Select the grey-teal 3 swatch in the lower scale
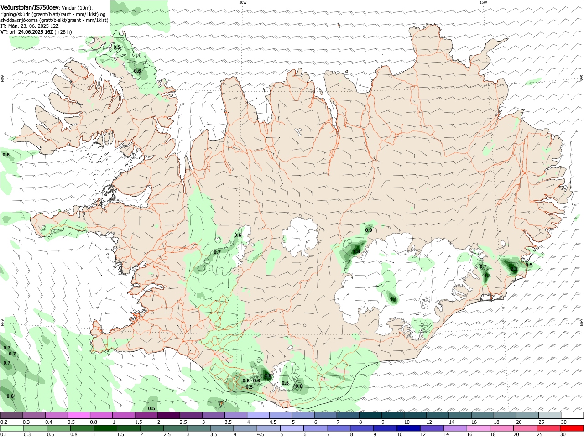 (199, 428)
